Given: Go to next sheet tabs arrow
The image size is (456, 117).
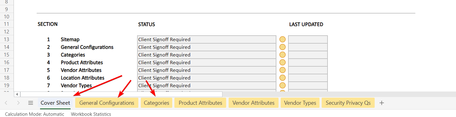Looking at the screenshot, I should point(18,103).
